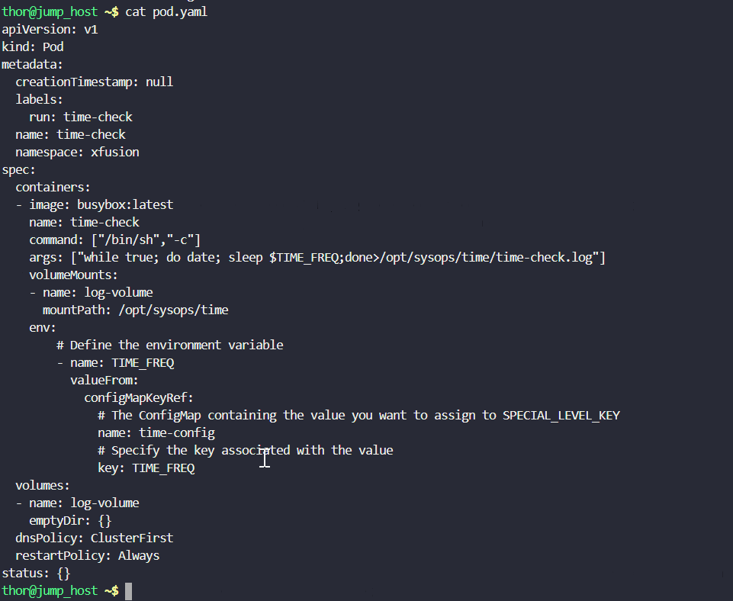
Task: Click the 'mountPath: /opt/sysops/time' line
Action: (x=135, y=310)
